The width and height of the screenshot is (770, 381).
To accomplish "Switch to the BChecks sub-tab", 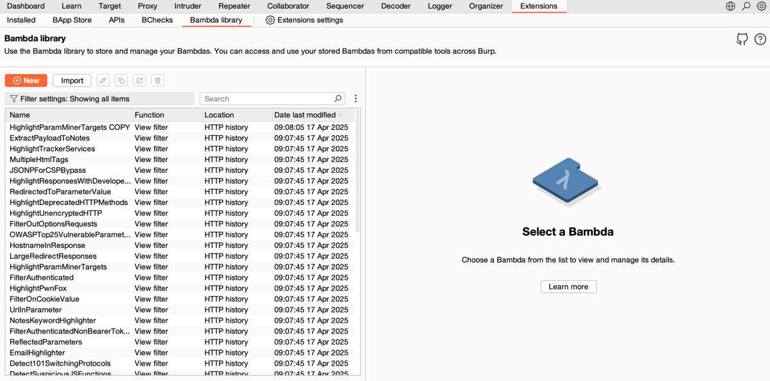I will pyautogui.click(x=157, y=20).
